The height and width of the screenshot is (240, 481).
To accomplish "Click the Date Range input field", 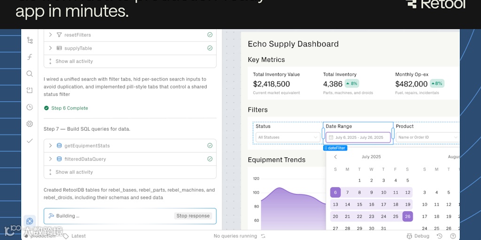I will pos(359,137).
